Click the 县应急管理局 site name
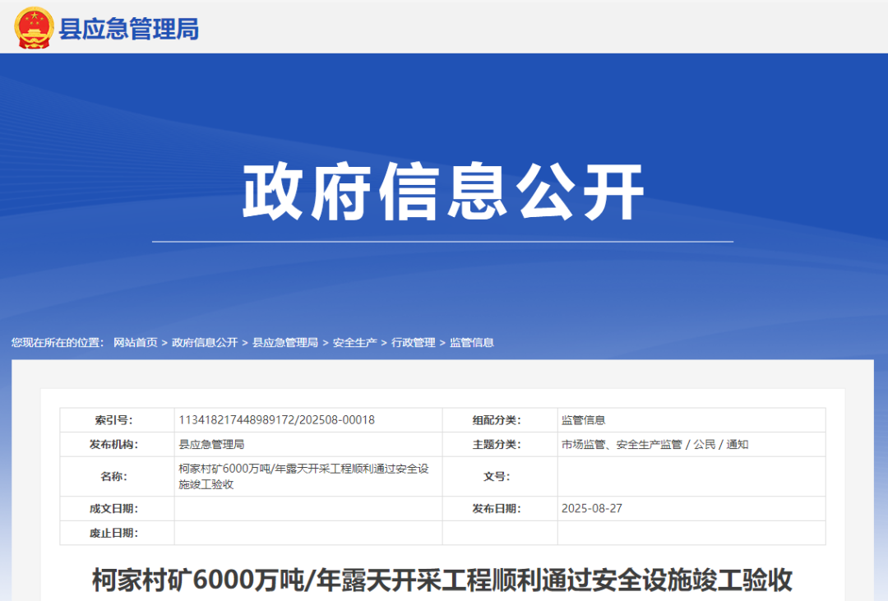This screenshot has height=601, width=888. point(127,27)
